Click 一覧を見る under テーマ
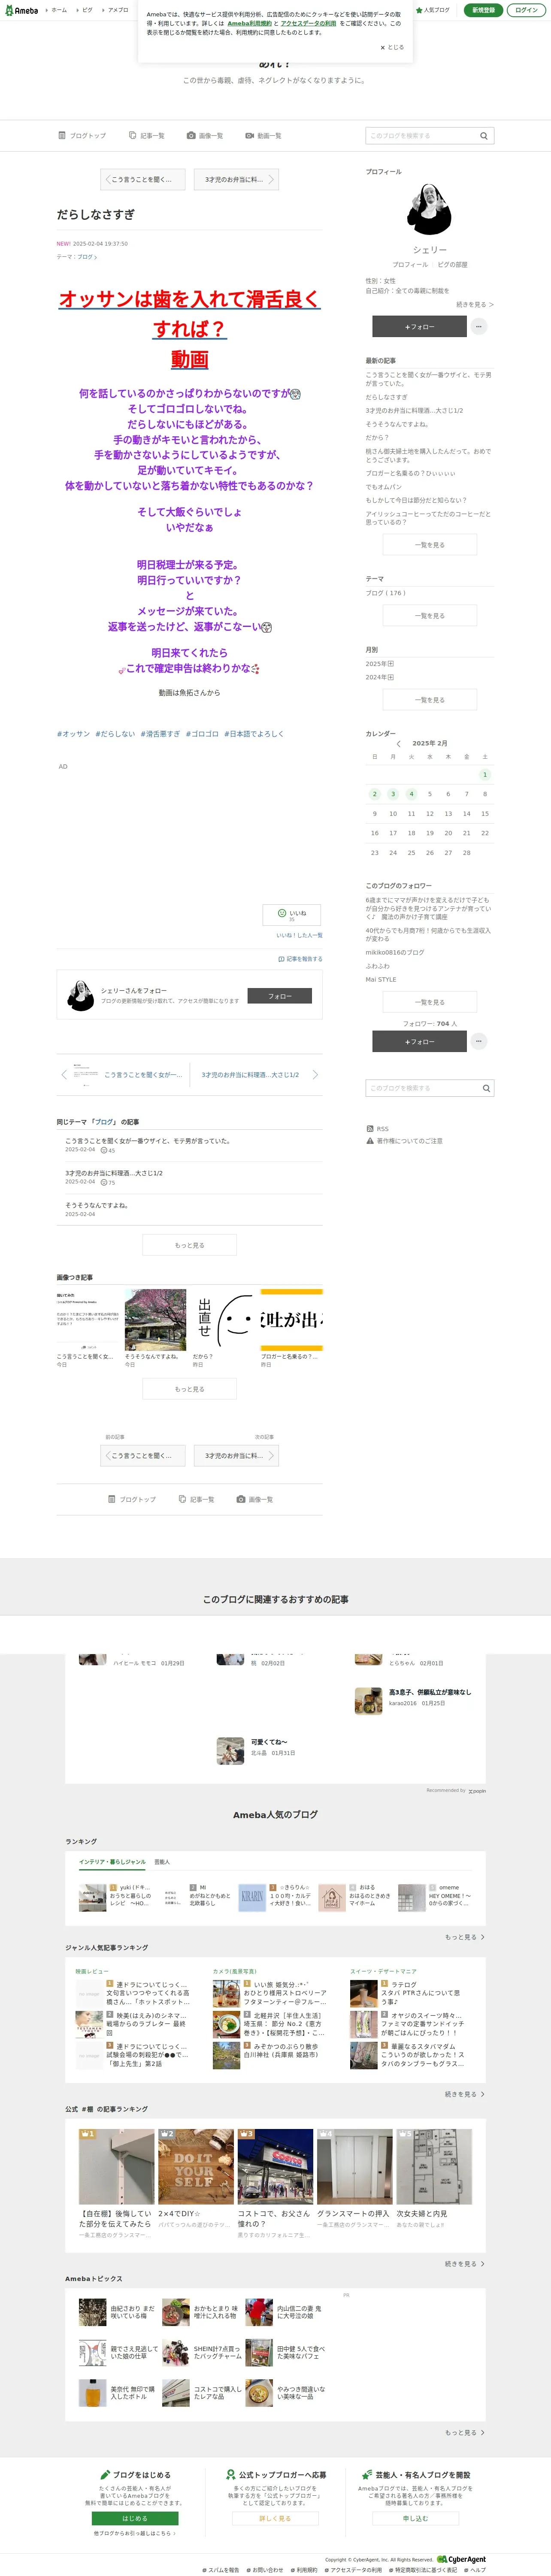The width and height of the screenshot is (551, 2576). [x=430, y=616]
